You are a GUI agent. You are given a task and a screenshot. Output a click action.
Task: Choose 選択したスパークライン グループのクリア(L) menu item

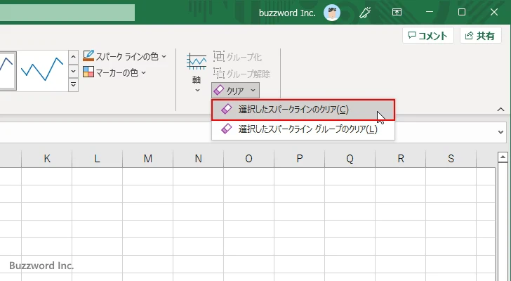pos(303,129)
